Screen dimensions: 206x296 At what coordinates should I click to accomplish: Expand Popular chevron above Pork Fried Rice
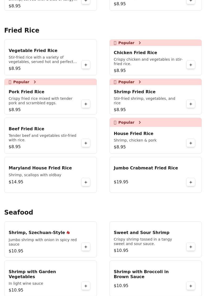[x=35, y=82]
